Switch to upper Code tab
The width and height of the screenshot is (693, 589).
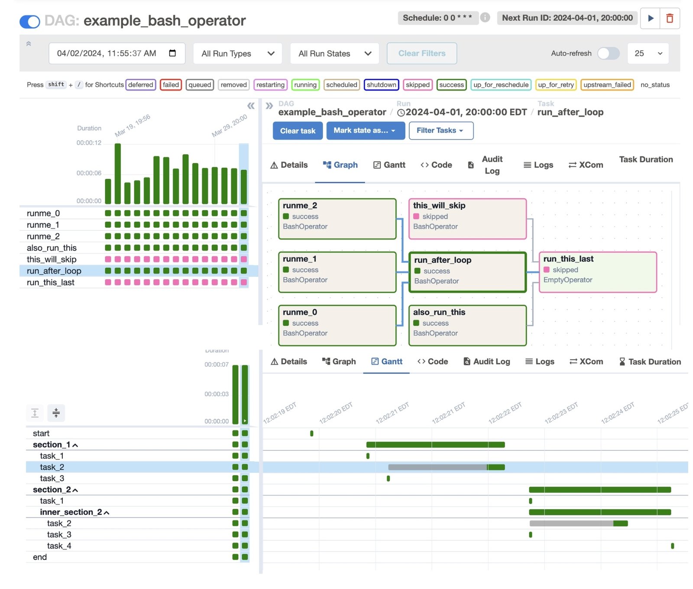point(436,165)
